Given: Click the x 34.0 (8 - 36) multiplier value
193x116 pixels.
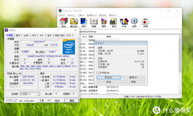Looking at the screenshot, I should [x=28, y=80].
